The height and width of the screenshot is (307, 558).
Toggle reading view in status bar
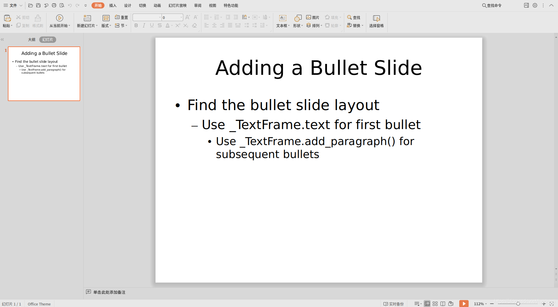click(443, 304)
